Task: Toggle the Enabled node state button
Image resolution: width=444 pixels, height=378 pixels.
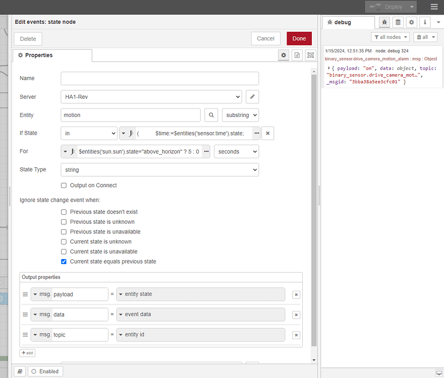Action: 45,371
